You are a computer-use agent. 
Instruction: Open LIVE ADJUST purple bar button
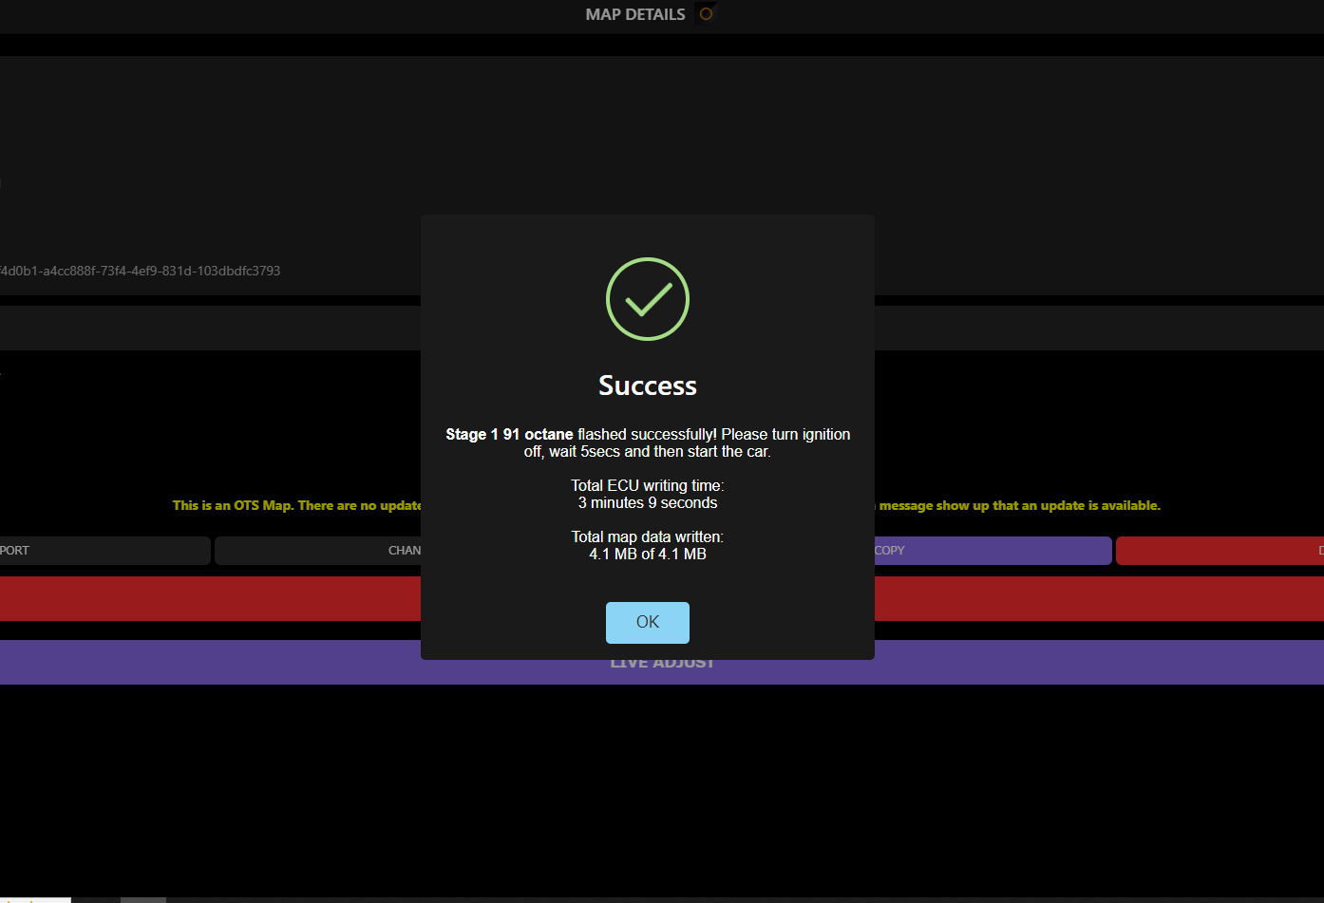click(x=662, y=663)
